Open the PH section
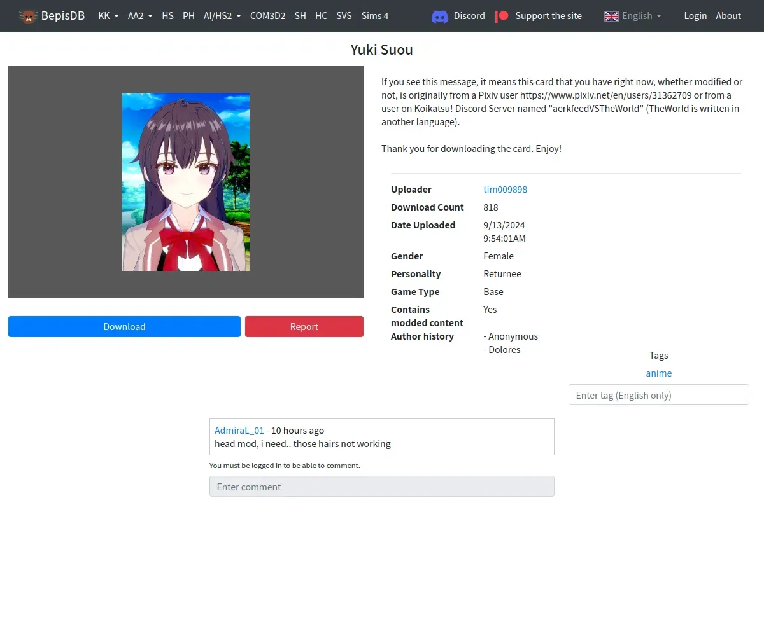764x636 pixels. 188,16
